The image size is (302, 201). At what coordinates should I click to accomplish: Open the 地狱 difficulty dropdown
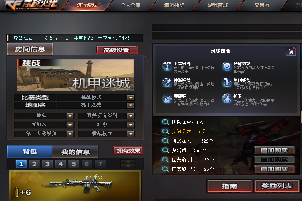tap(70, 116)
